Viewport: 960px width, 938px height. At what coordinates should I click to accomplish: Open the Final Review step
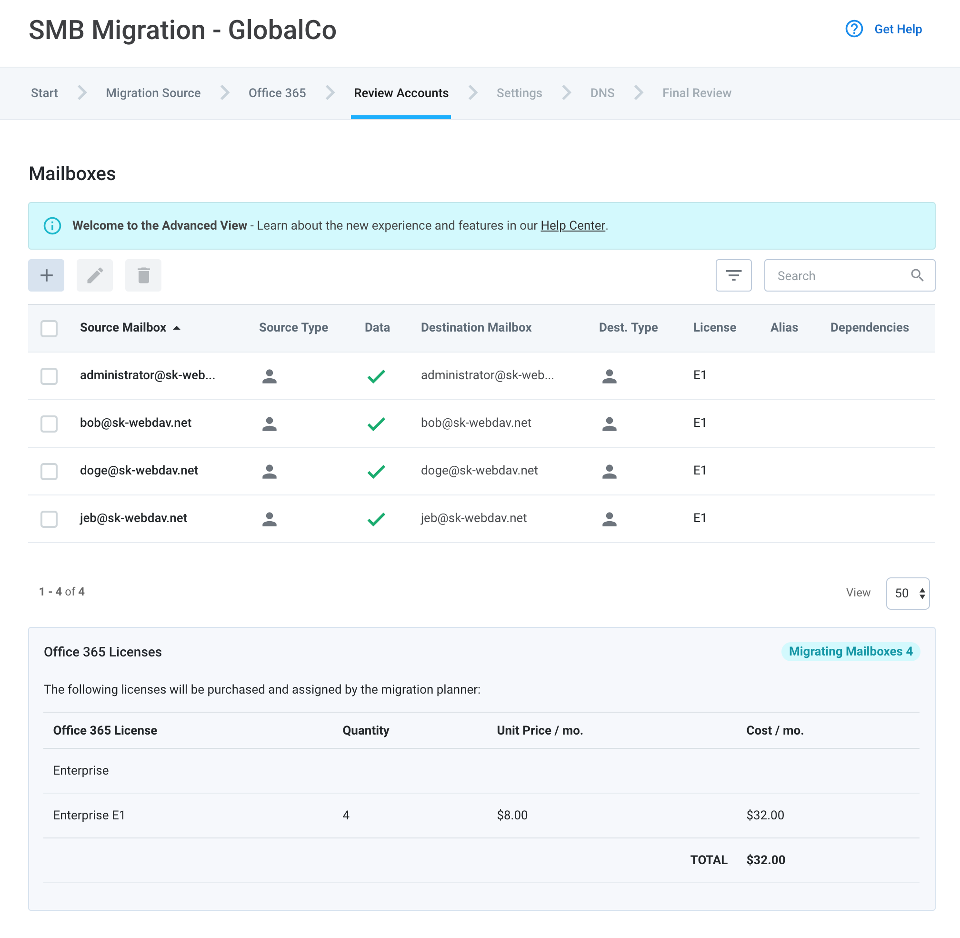697,93
